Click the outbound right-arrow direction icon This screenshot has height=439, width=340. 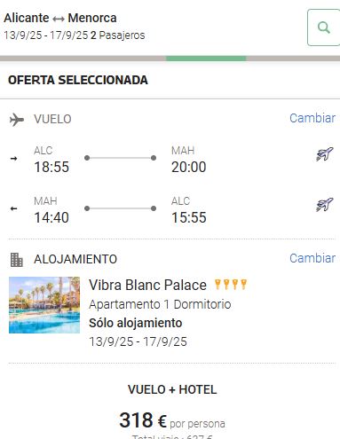coord(13,159)
